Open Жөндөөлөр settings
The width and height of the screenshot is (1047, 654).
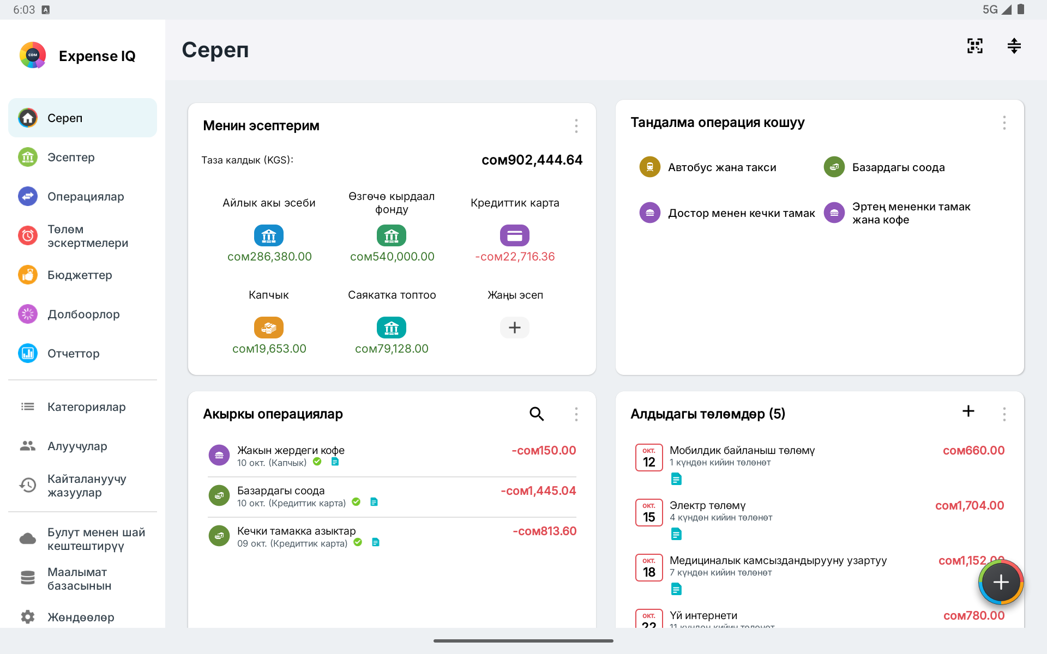click(x=82, y=617)
